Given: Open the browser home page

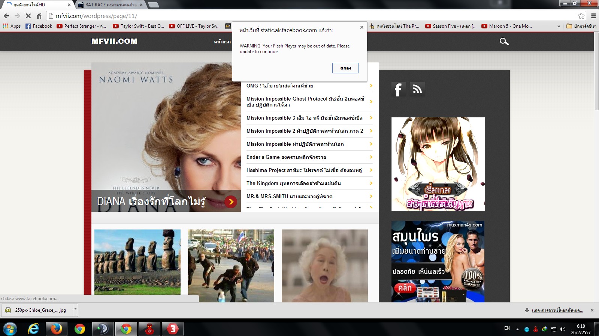Looking at the screenshot, I should click(x=39, y=16).
